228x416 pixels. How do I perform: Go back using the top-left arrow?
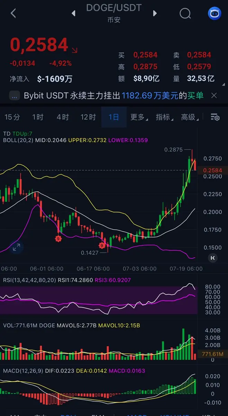[x=13, y=14]
